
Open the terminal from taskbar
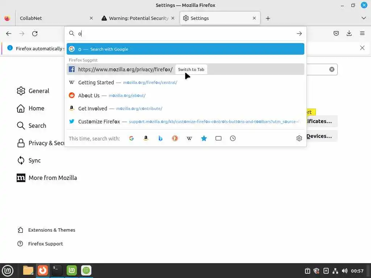(x=57, y=270)
